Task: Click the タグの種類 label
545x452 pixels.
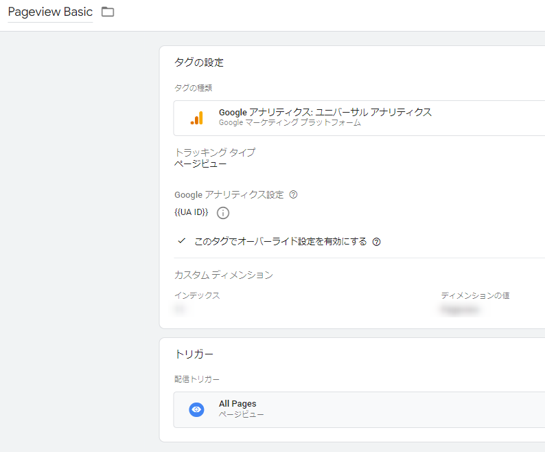Action: (x=193, y=88)
